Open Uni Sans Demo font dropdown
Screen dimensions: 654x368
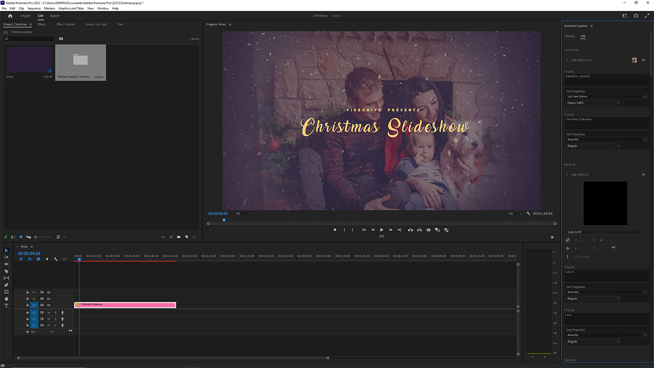pos(605,96)
